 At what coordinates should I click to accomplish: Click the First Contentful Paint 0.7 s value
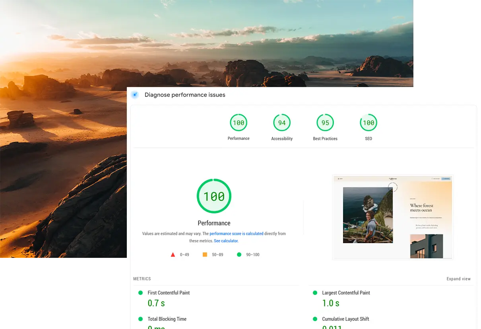156,303
